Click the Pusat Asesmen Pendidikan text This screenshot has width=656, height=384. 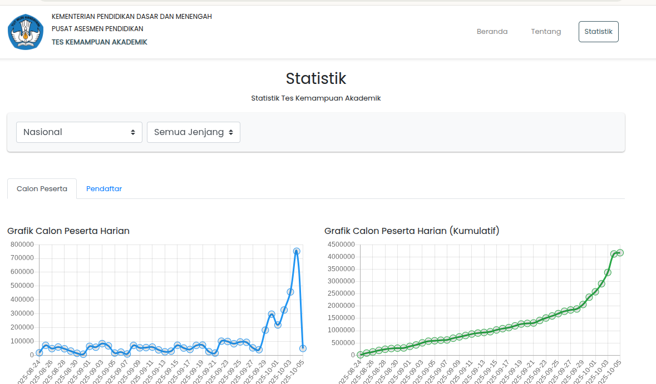pyautogui.click(x=97, y=29)
